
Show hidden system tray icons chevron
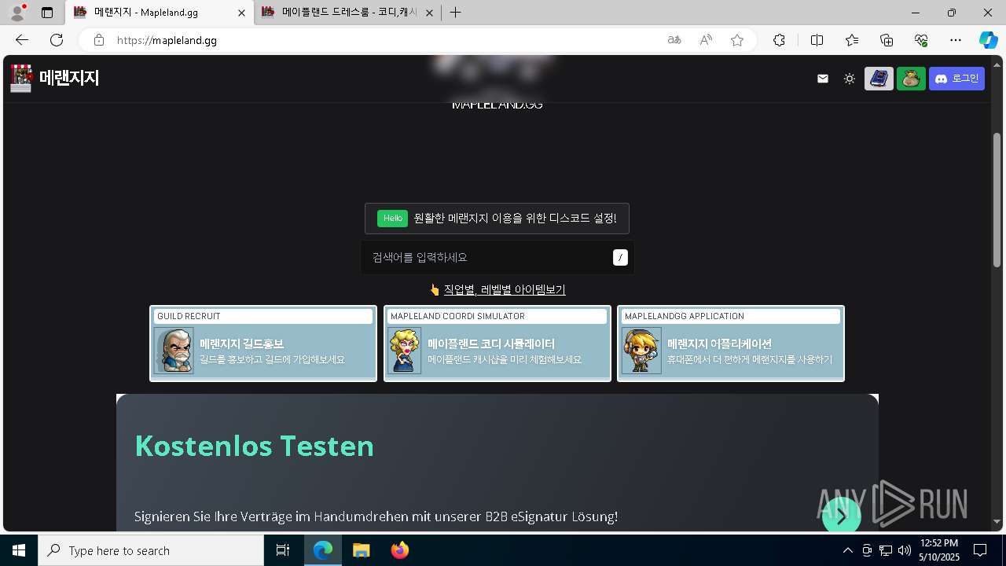[847, 550]
